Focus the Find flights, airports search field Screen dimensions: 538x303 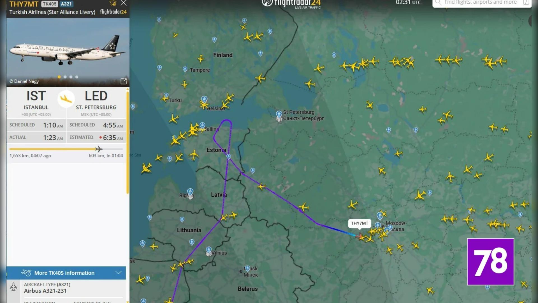pos(480,3)
